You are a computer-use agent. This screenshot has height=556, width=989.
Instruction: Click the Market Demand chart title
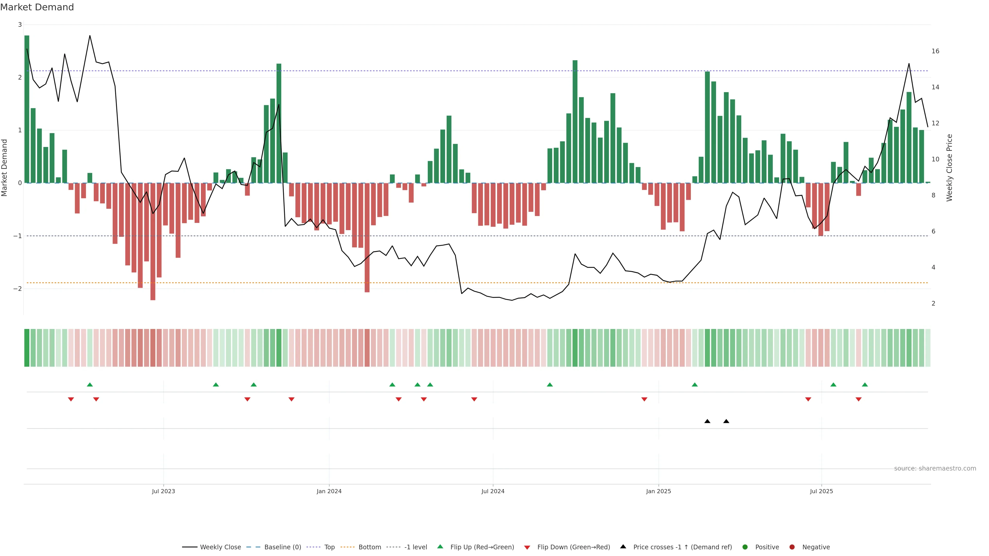(37, 7)
